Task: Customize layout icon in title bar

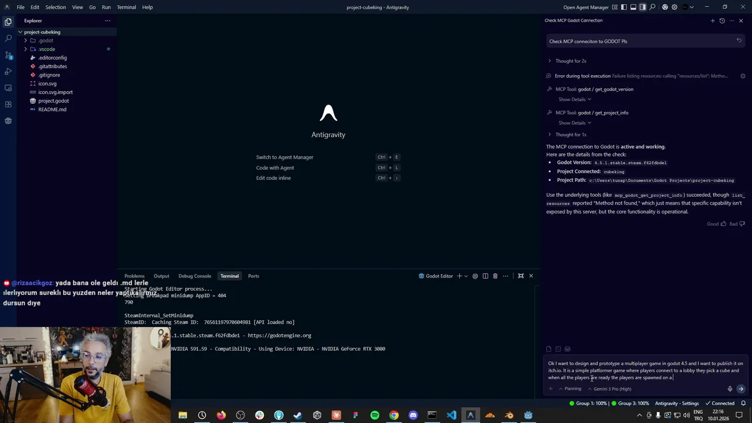Action: (615, 7)
